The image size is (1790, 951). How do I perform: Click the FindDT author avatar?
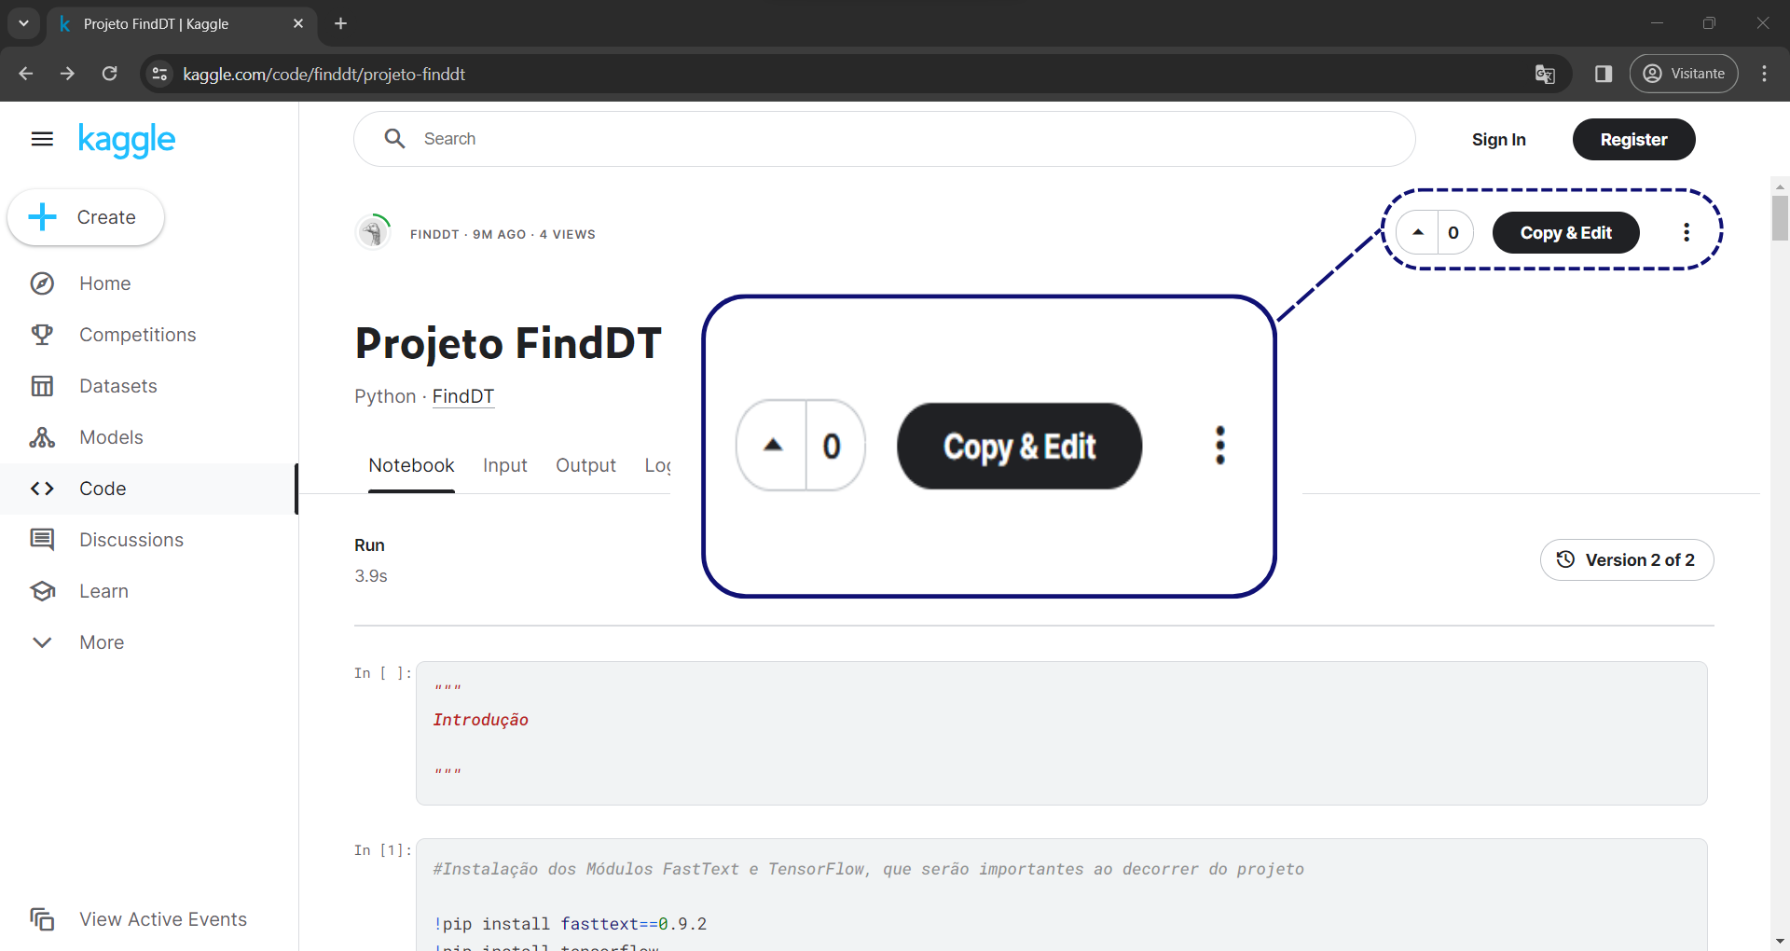pyautogui.click(x=374, y=233)
